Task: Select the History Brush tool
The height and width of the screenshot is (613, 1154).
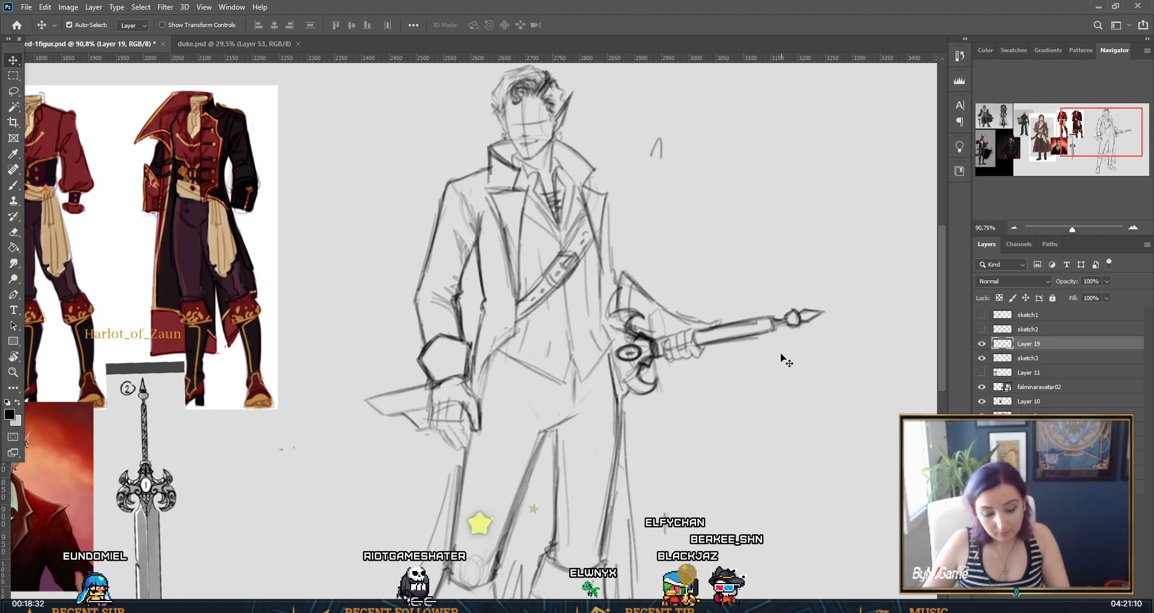Action: coord(13,217)
